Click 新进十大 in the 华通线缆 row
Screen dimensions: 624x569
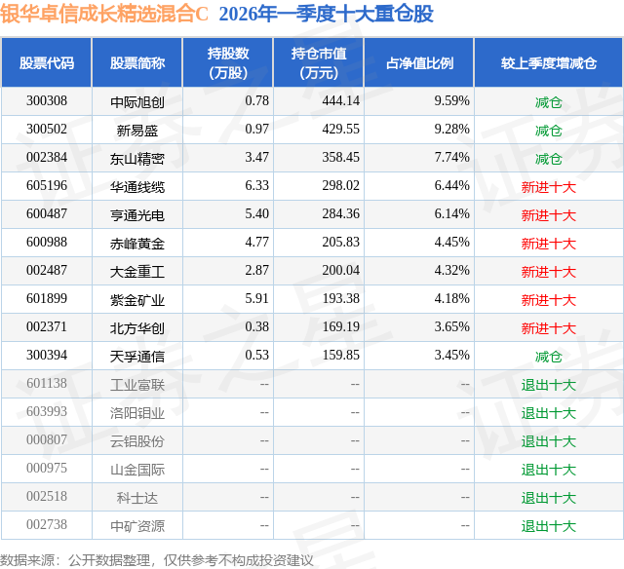pyautogui.click(x=549, y=187)
